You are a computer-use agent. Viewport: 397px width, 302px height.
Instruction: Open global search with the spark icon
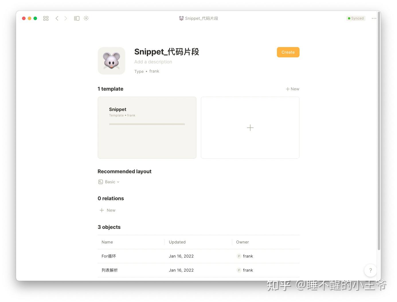[86, 18]
